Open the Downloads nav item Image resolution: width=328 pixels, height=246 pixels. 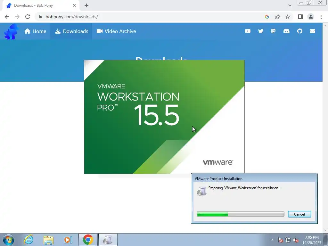pyautogui.click(x=71, y=31)
